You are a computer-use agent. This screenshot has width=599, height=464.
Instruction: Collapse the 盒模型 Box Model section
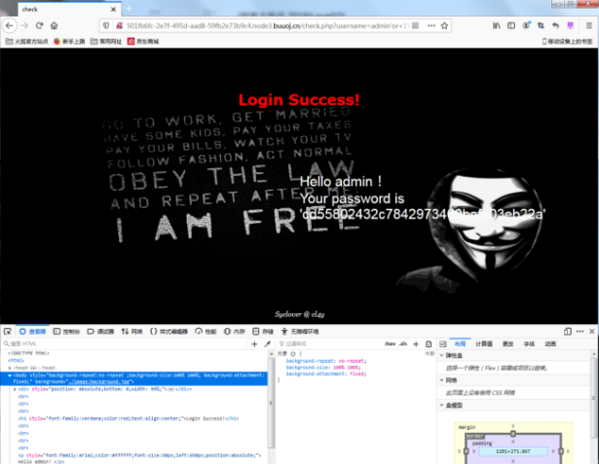click(442, 405)
